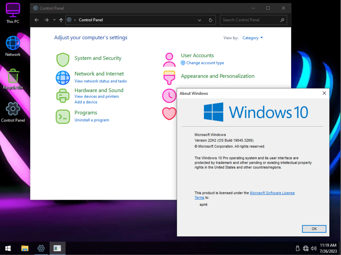This screenshot has height=255, width=341.
Task: Expand address bar history dropdown
Action: (199, 20)
